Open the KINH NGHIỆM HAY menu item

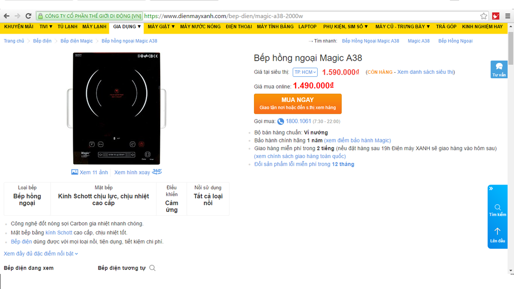pos(482,27)
